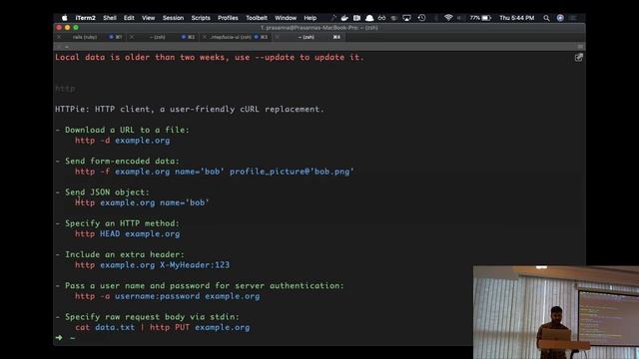Close the second zsh tab

pyautogui.click(x=132, y=37)
